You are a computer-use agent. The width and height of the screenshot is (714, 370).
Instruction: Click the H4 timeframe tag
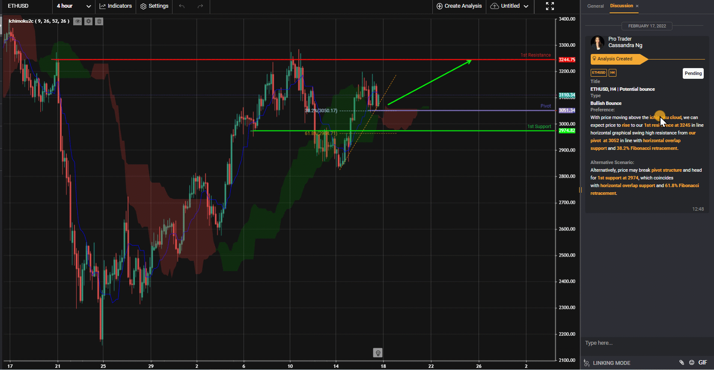tap(613, 73)
